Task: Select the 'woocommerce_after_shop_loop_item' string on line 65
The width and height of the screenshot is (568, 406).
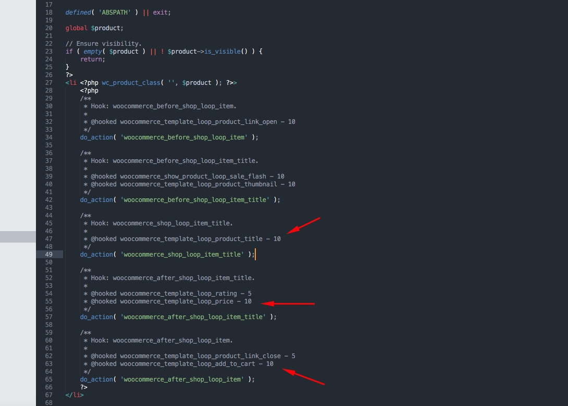Action: [182, 379]
